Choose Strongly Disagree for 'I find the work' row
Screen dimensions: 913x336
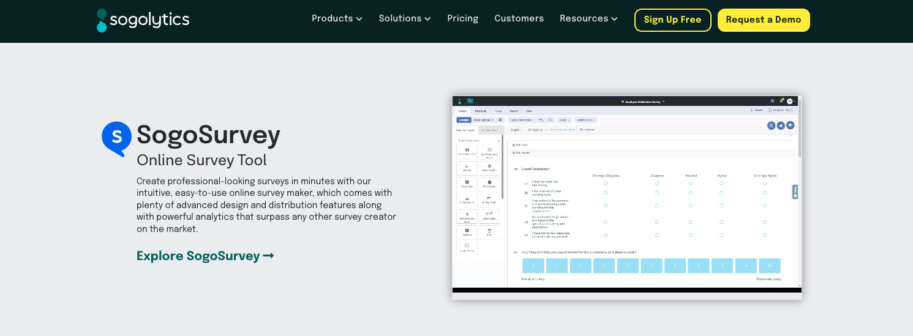click(x=606, y=183)
